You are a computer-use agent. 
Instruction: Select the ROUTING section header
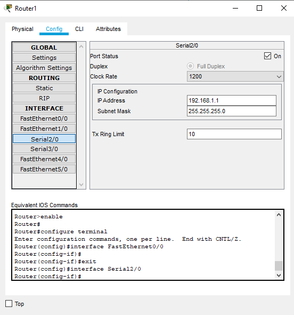coord(44,78)
